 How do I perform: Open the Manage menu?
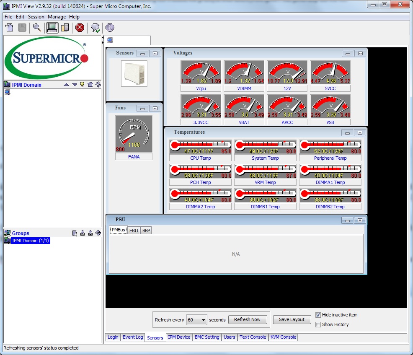[57, 17]
